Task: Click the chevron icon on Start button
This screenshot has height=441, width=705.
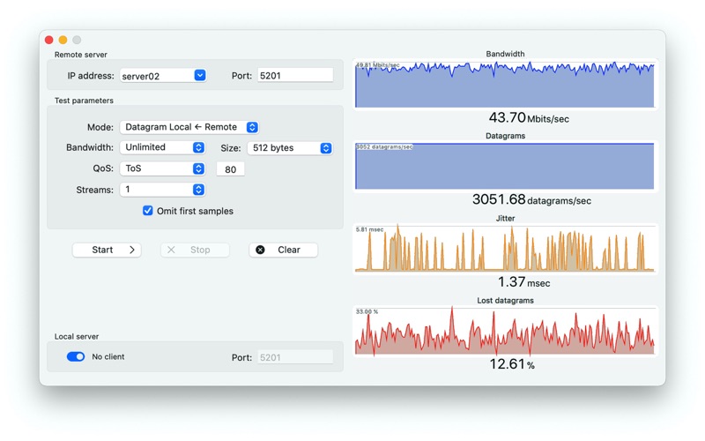Action: tap(131, 250)
